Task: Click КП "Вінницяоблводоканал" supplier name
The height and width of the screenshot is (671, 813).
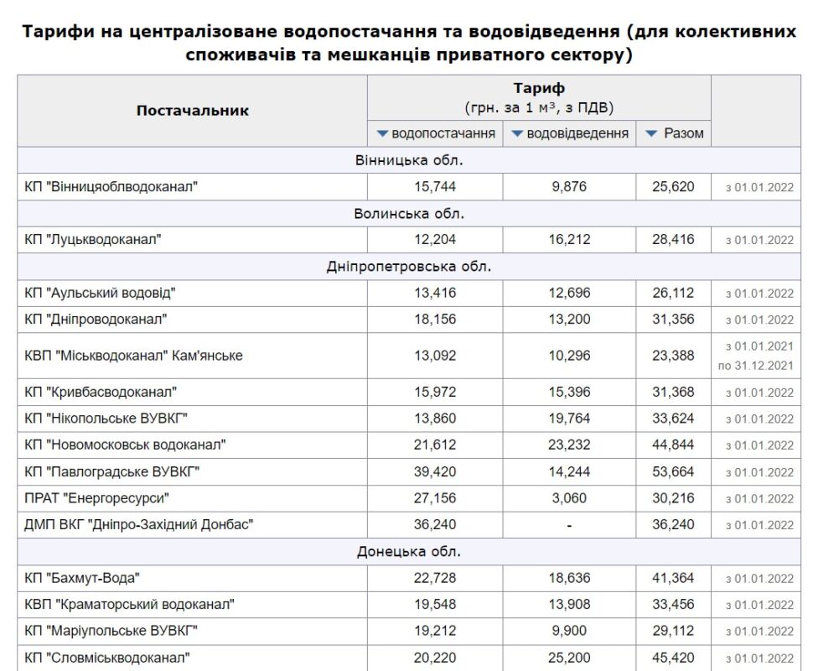Action: coord(111,186)
